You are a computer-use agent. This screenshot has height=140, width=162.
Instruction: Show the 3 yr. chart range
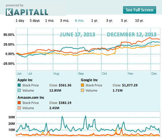(109, 21)
